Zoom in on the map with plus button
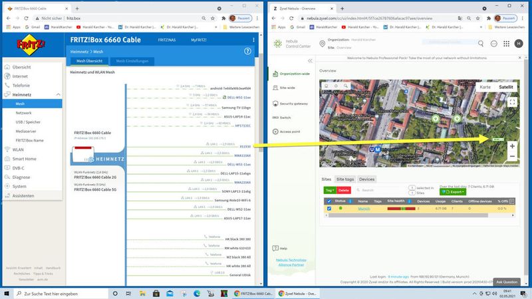This screenshot has width=532, height=299. (x=512, y=146)
